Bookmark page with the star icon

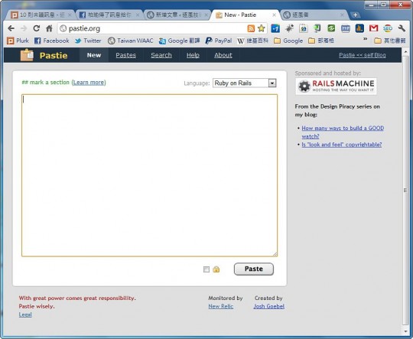coord(261,28)
